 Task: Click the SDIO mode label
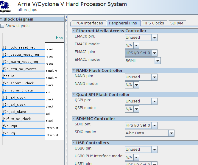coord(85,132)
